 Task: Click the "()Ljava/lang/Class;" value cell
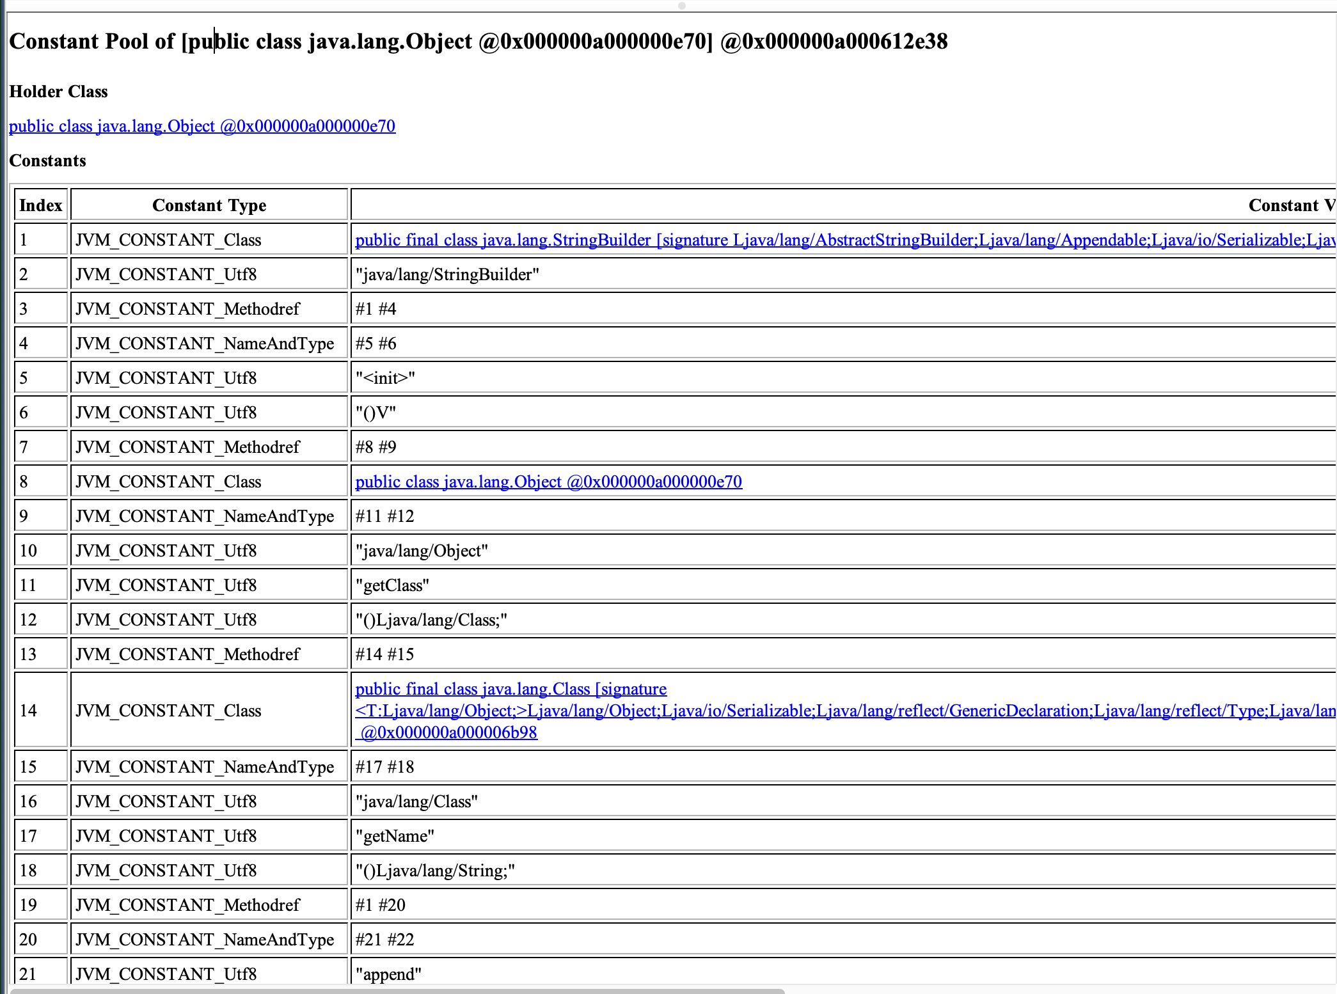pos(431,620)
